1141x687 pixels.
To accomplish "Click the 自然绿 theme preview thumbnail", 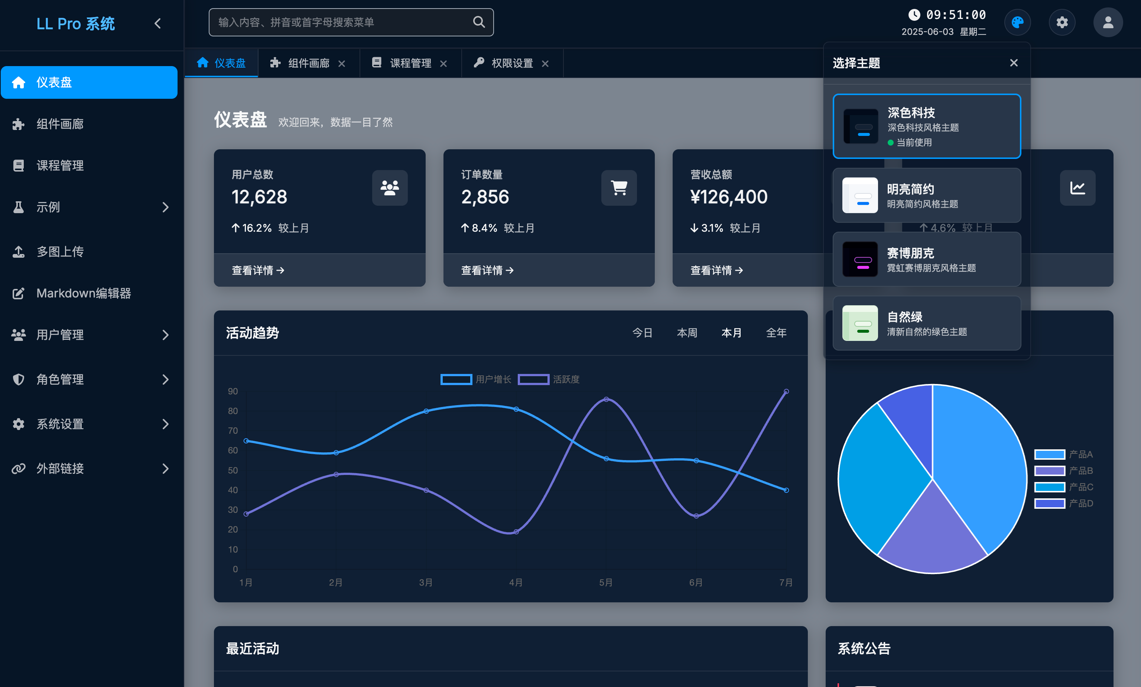I will click(860, 323).
